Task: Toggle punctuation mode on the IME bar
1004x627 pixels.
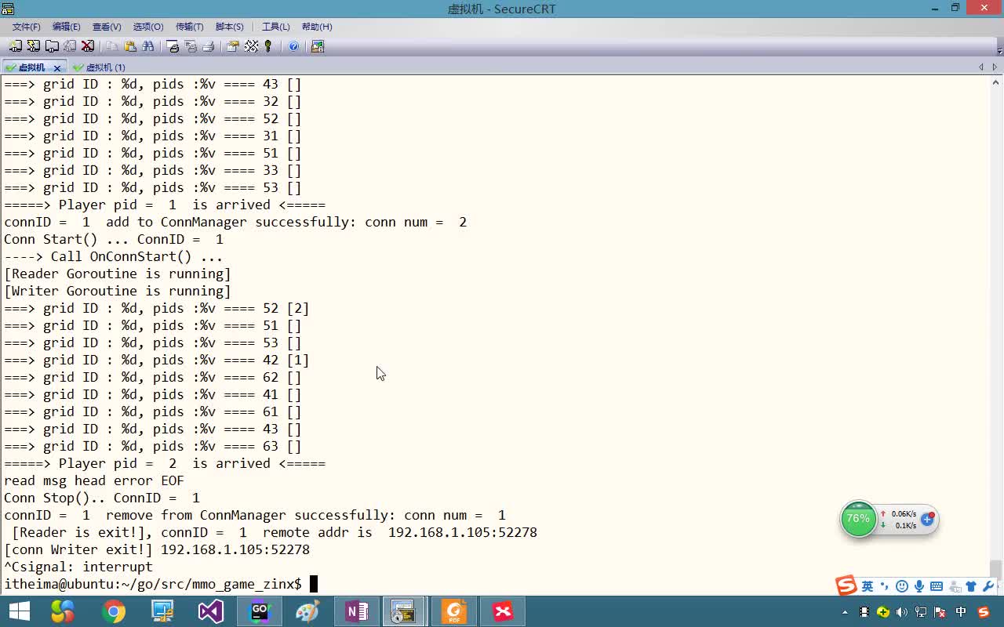Action: click(x=885, y=586)
